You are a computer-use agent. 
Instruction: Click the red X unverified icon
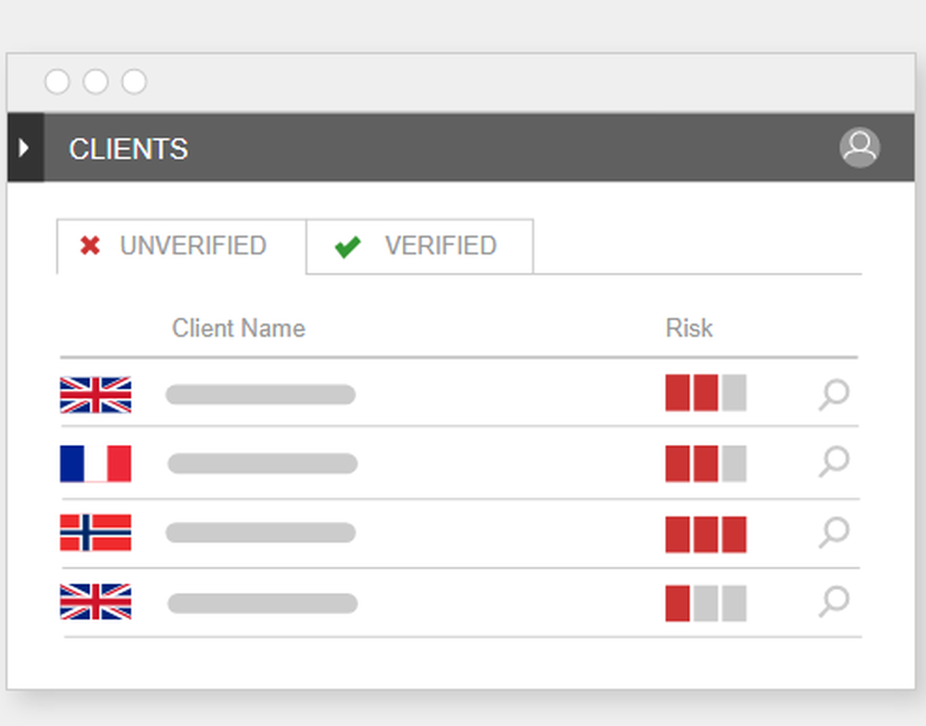(90, 245)
